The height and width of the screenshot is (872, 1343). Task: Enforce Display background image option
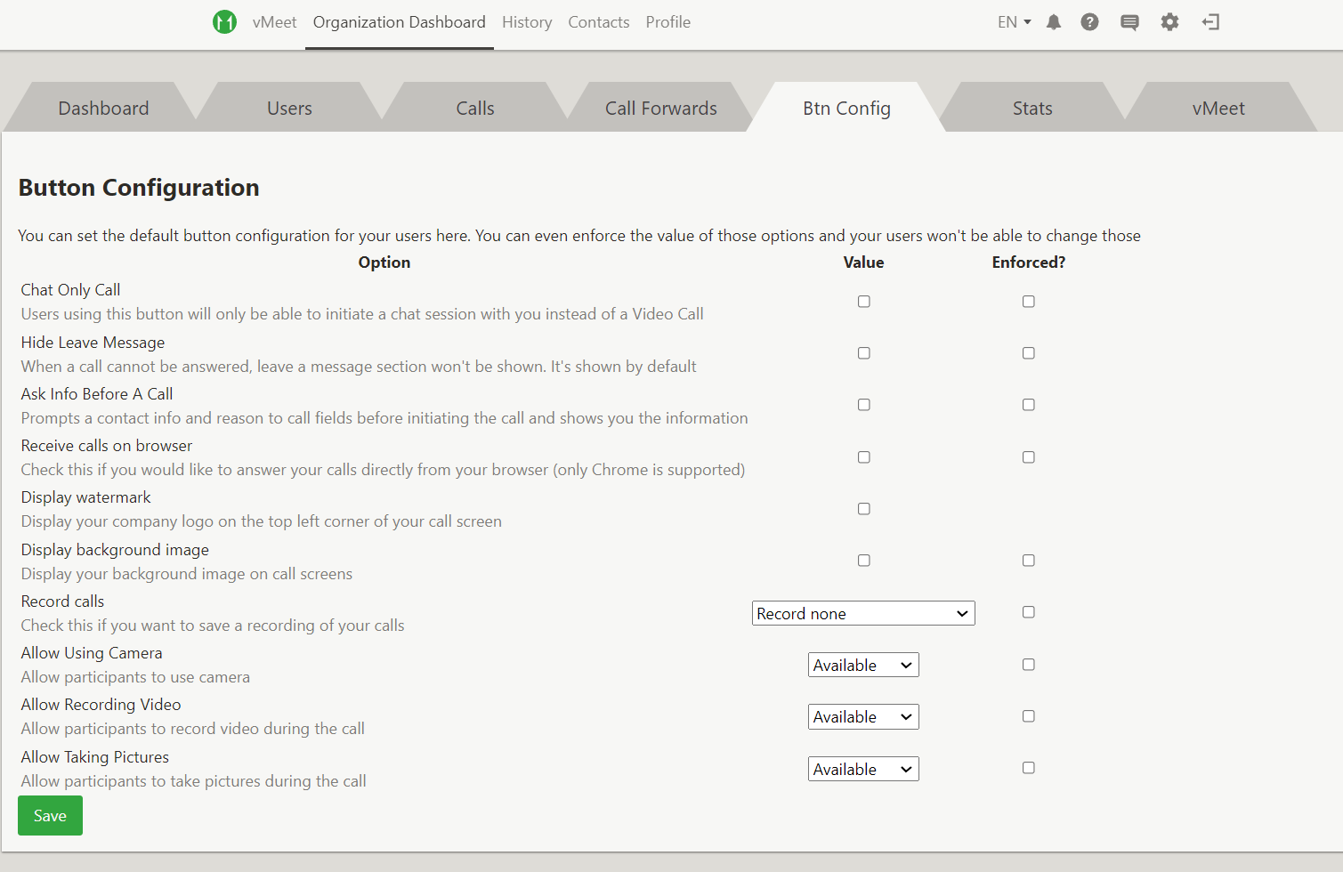(1029, 561)
